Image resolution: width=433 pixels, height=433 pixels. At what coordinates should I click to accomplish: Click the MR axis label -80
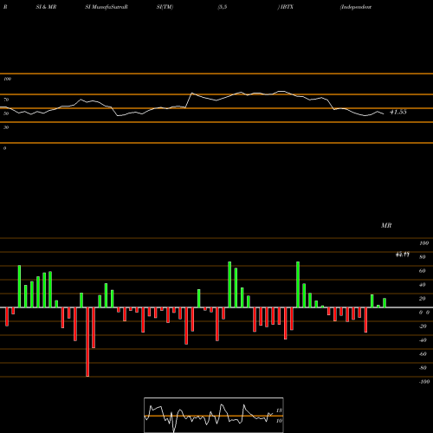tap(423, 368)
